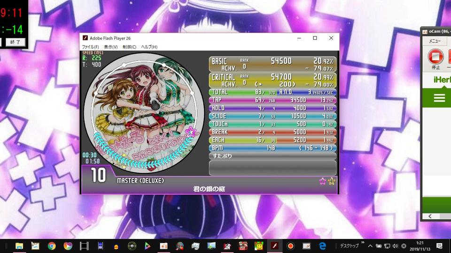Open the orange PowerPoint-like taskbar icon

pos(163,246)
